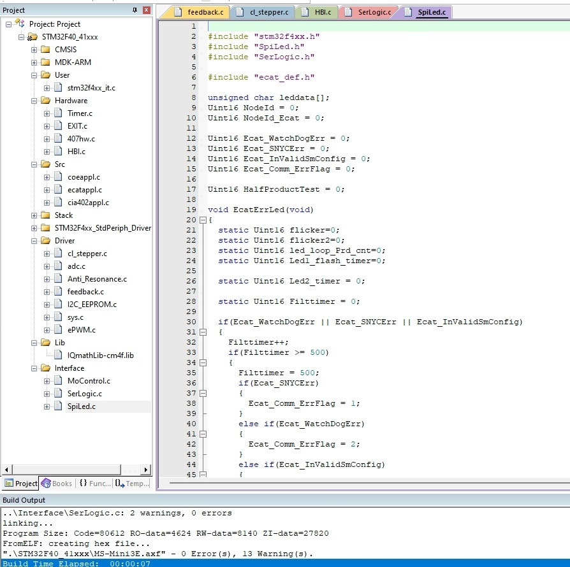The width and height of the screenshot is (570, 567).
Task: Collapse the code fold at line 31
Action: tap(203, 332)
